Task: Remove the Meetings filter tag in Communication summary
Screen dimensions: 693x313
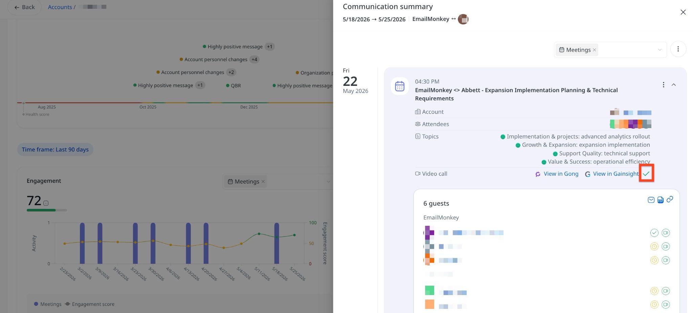Action: (594, 50)
